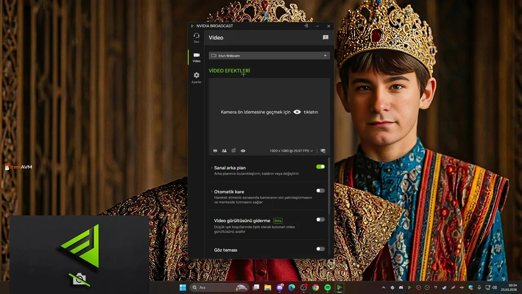Open the Windows Start menu
This screenshot has width=522, height=294.
(182, 287)
